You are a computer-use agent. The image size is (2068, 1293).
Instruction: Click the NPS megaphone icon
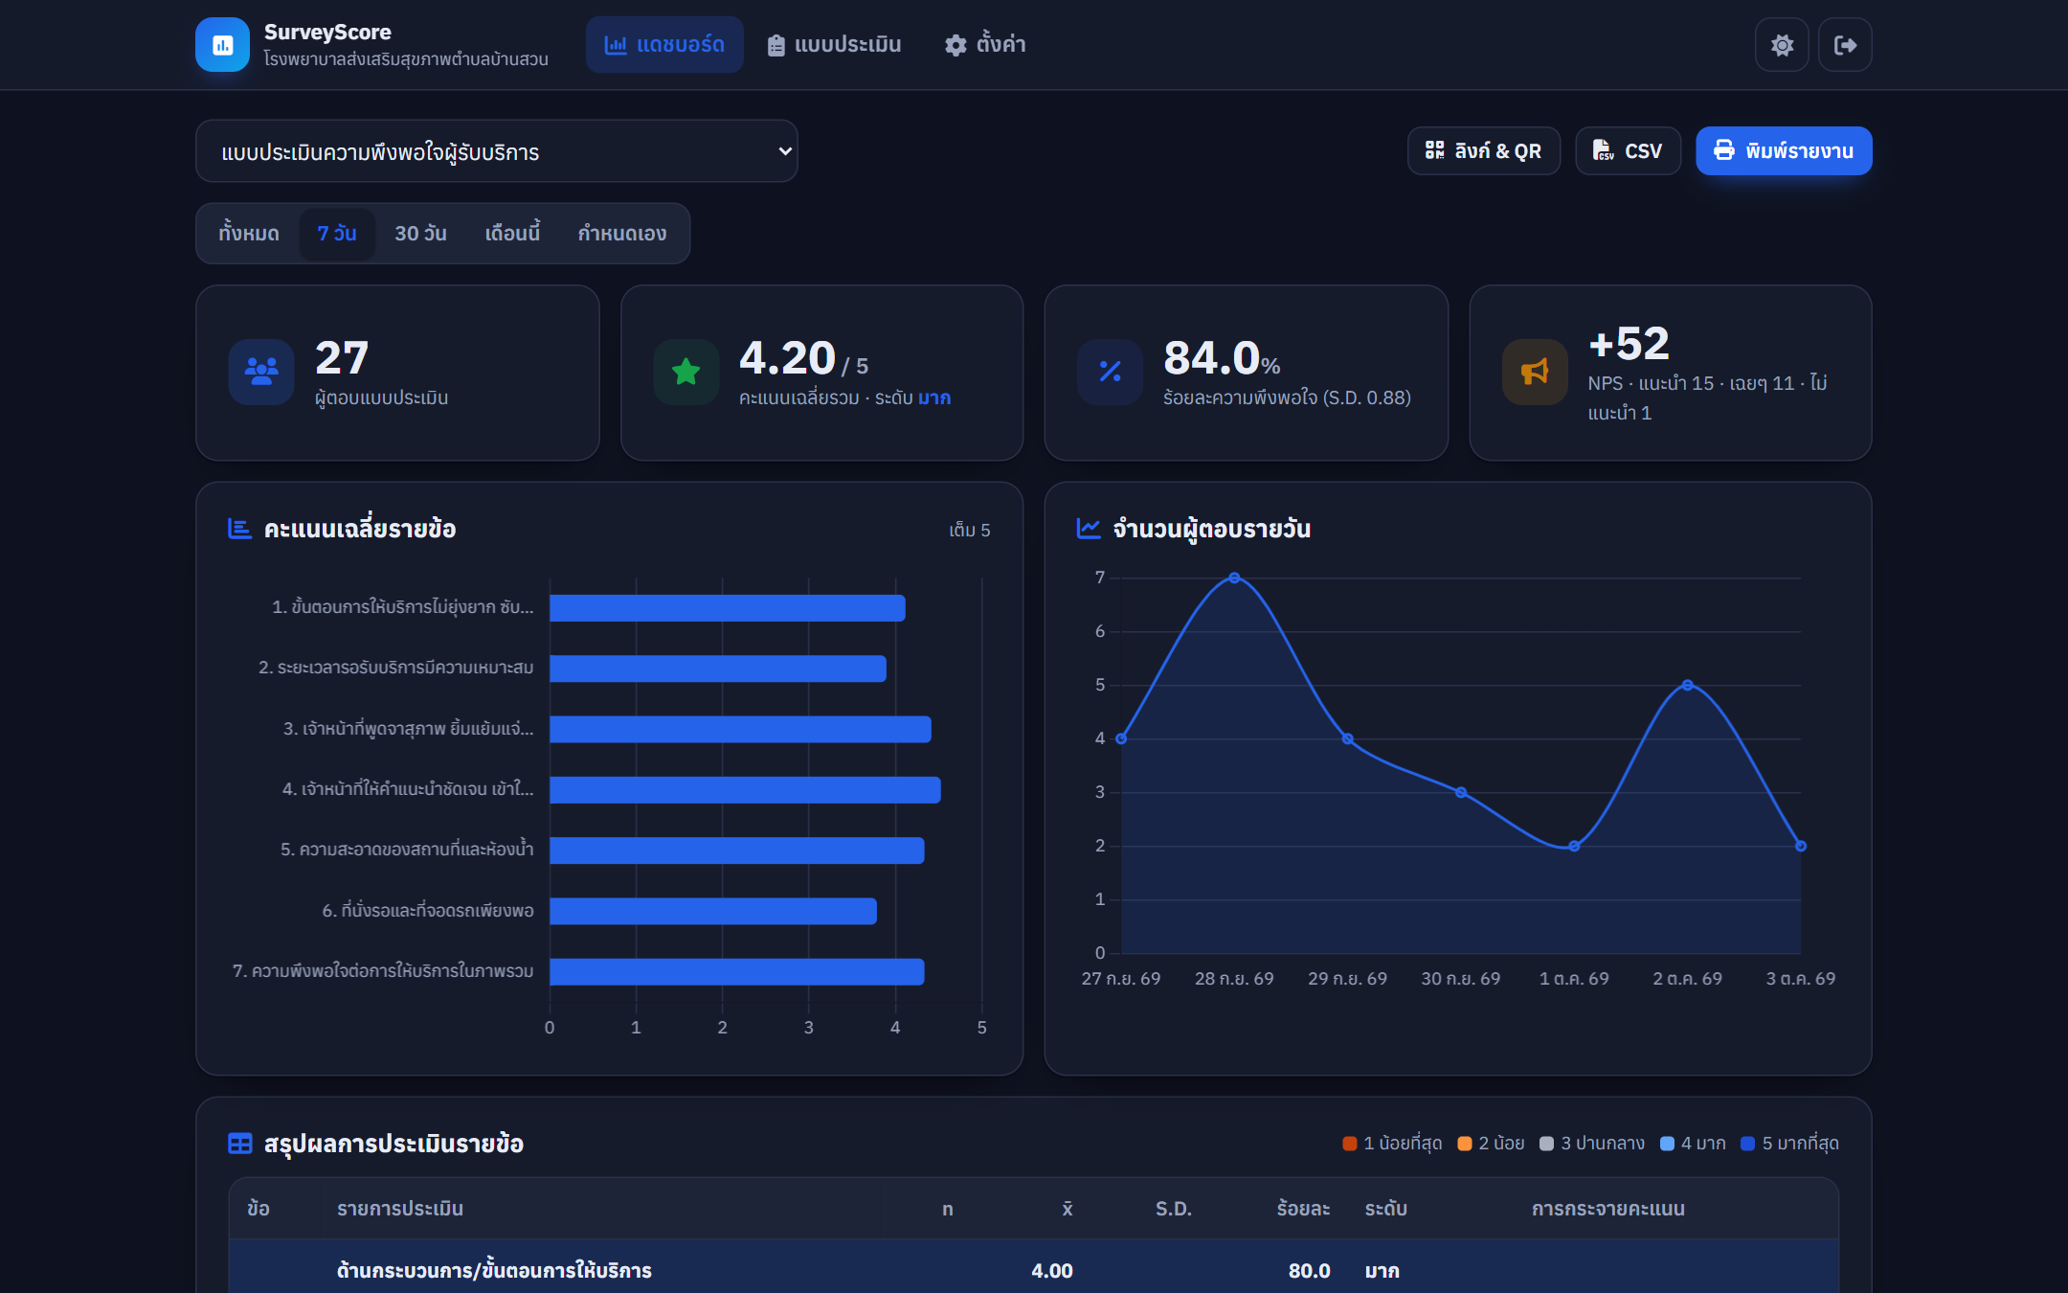(1535, 372)
